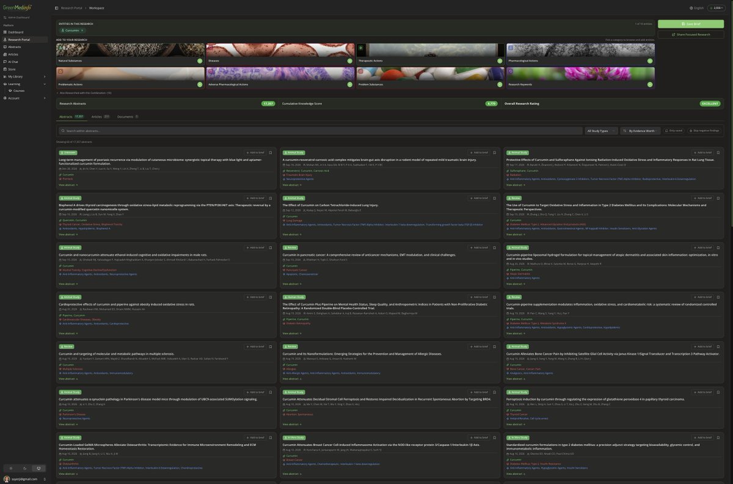Add from Adverse Pharmacological Actions plus icon

click(350, 84)
